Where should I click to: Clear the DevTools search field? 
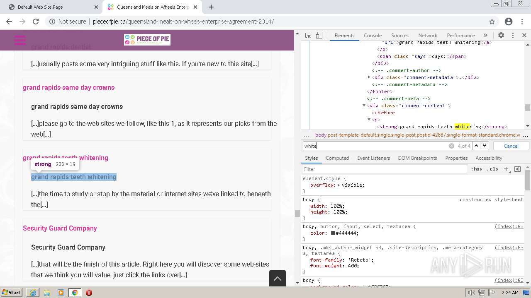click(451, 146)
